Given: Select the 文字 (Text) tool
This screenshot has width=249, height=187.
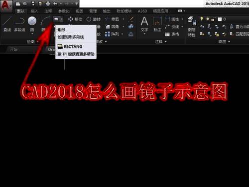Looking at the screenshot, I should (144, 24).
